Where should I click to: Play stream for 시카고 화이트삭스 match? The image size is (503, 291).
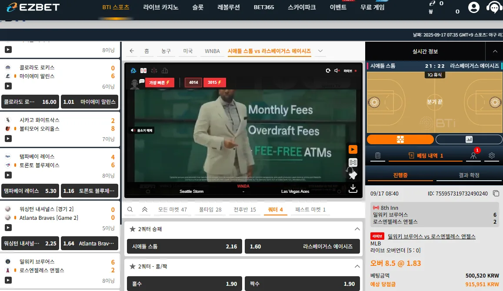pos(8,139)
